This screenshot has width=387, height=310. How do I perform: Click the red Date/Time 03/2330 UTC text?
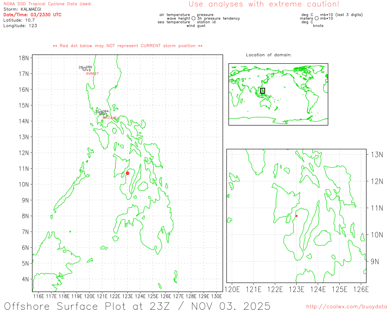coord(32,15)
